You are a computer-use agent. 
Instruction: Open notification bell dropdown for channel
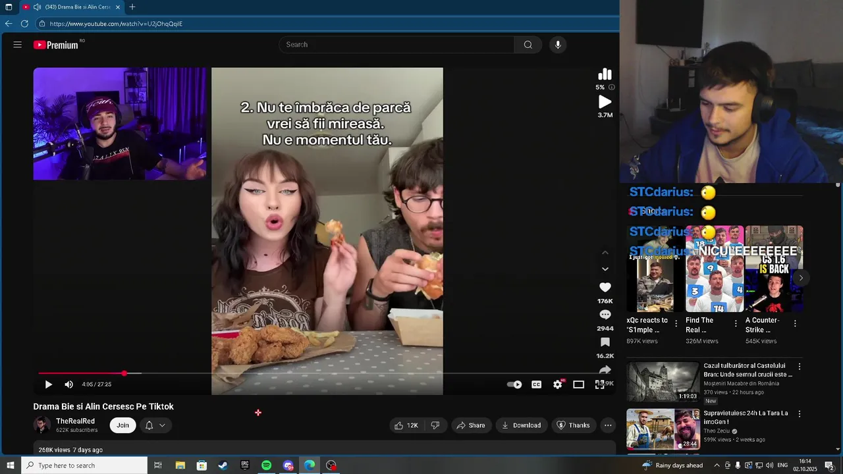tap(155, 425)
